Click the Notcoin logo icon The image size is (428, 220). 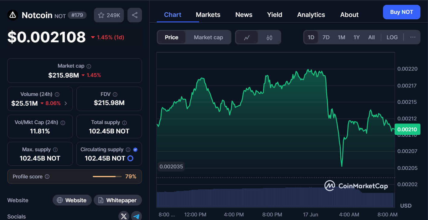(x=12, y=15)
